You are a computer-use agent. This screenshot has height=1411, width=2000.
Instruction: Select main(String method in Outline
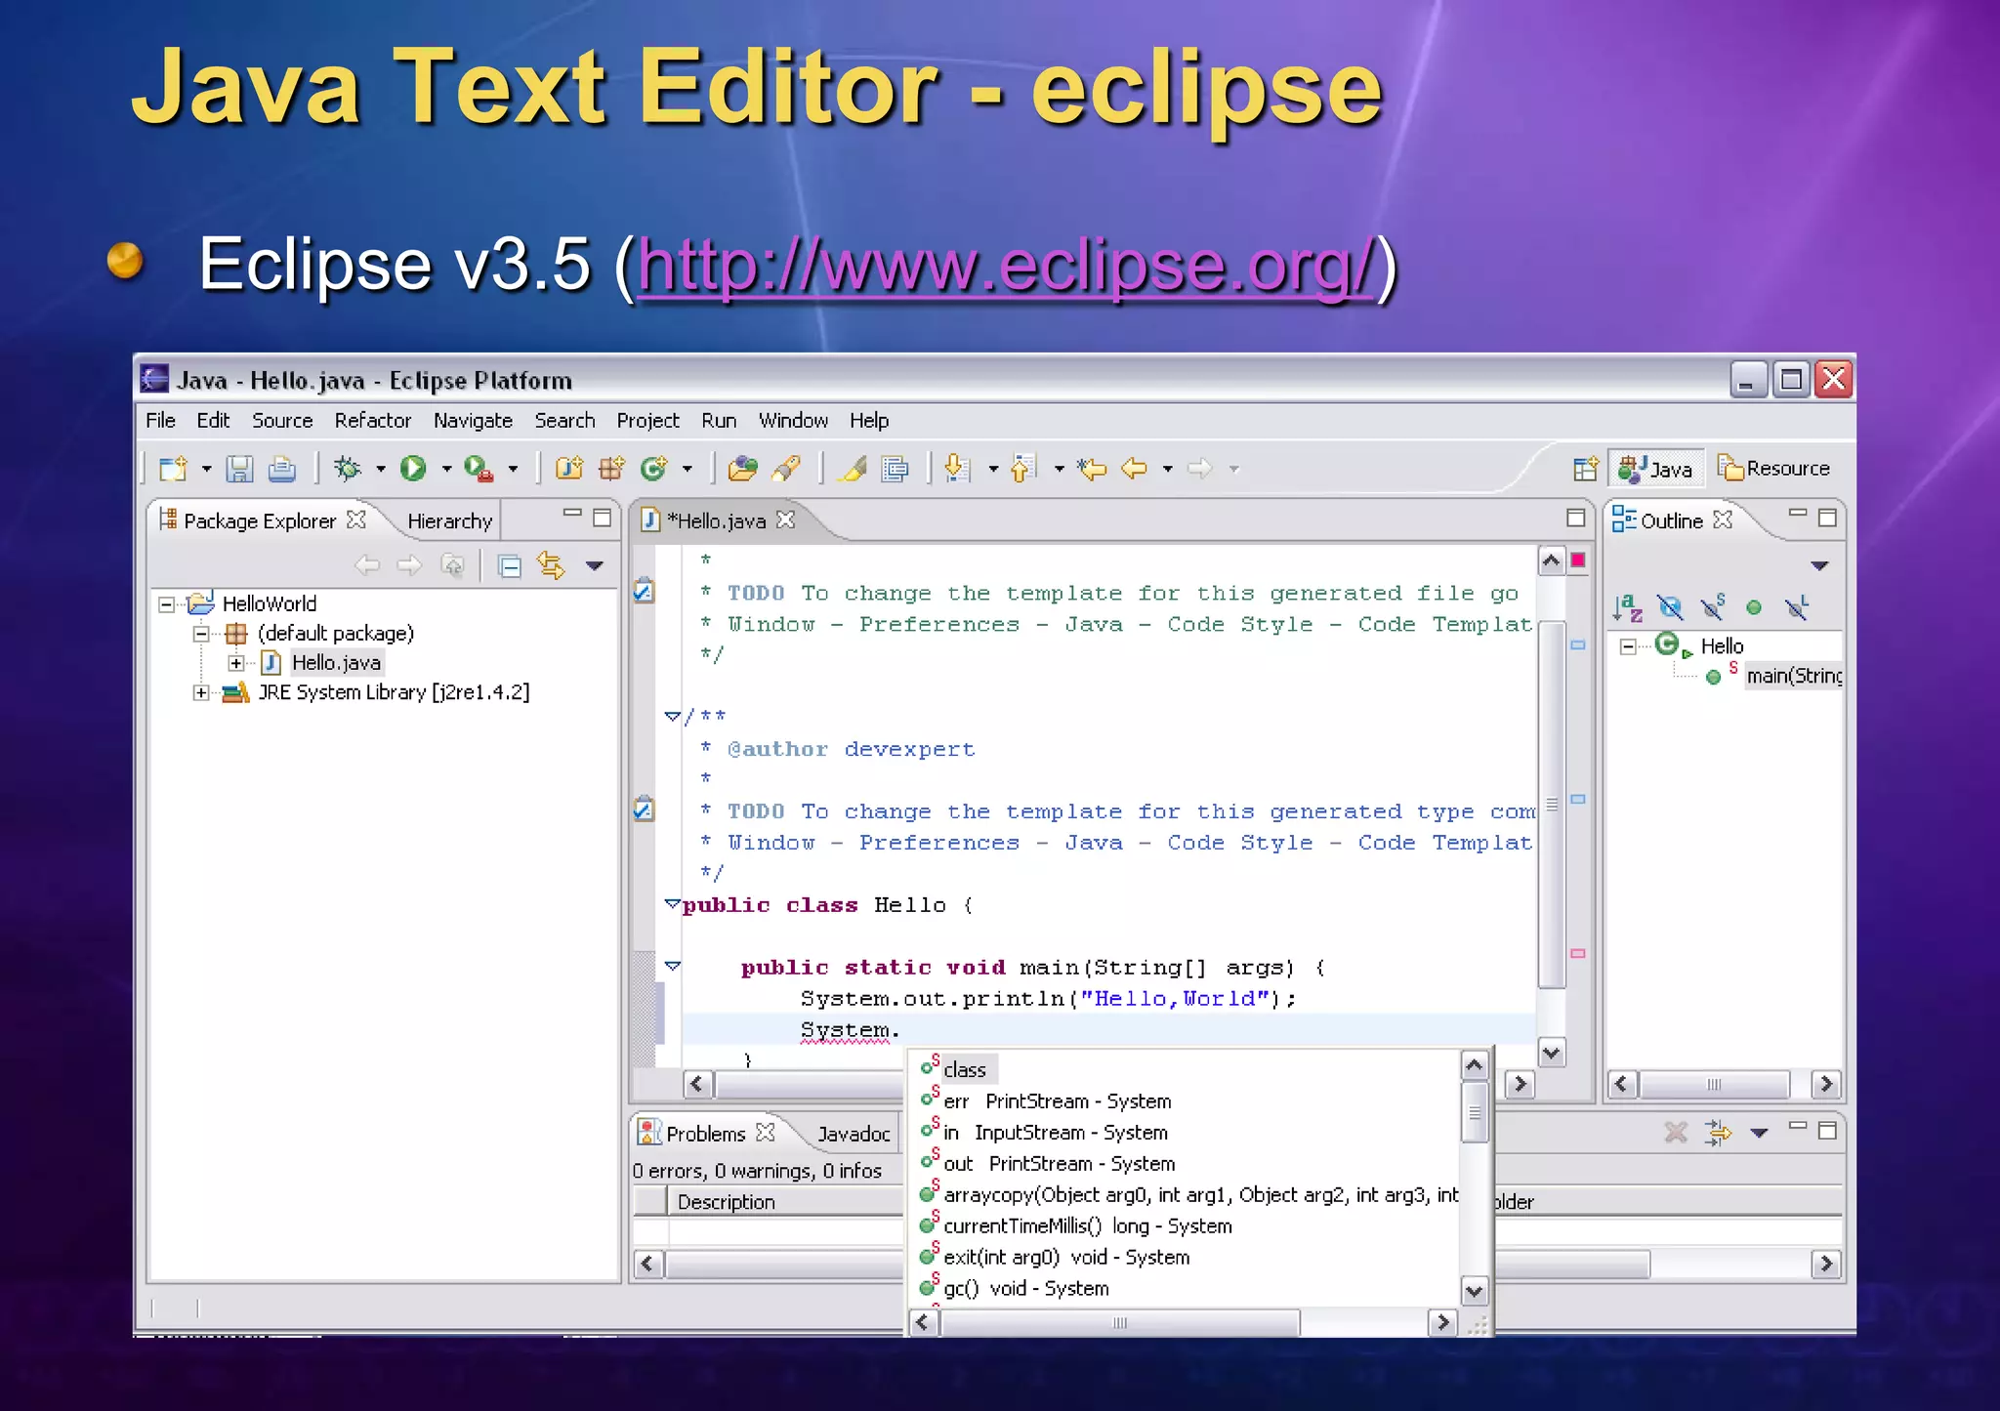tap(1793, 676)
